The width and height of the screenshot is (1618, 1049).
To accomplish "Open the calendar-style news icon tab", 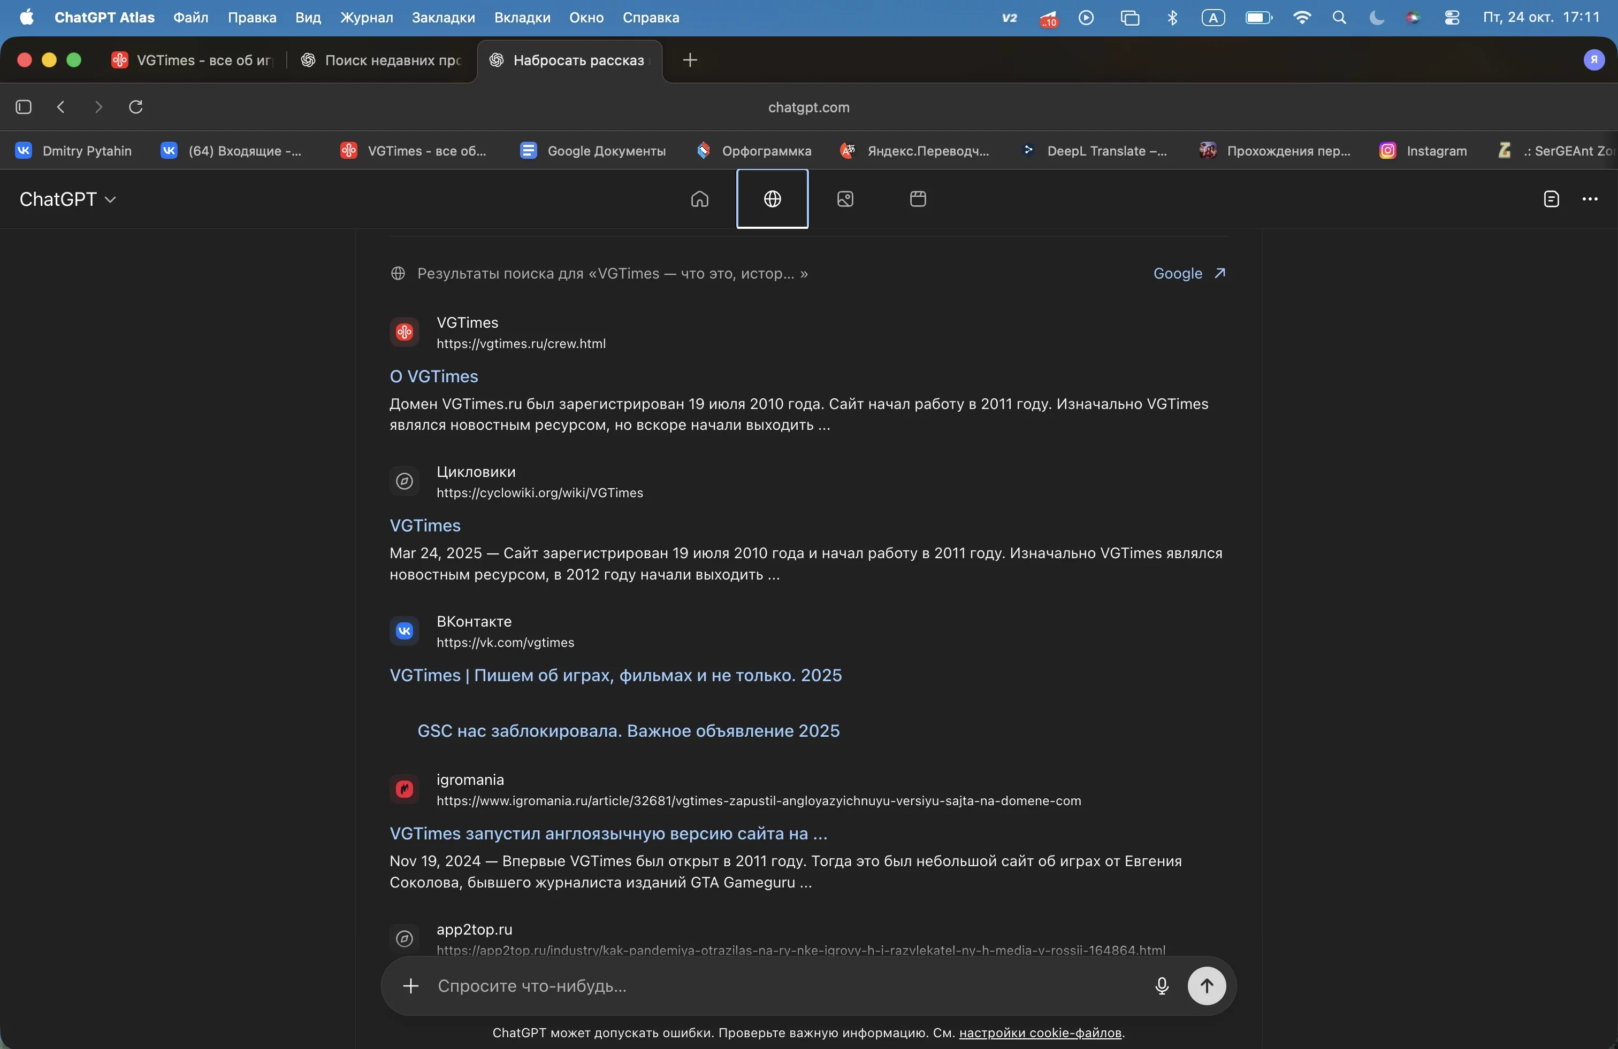I will coord(918,199).
